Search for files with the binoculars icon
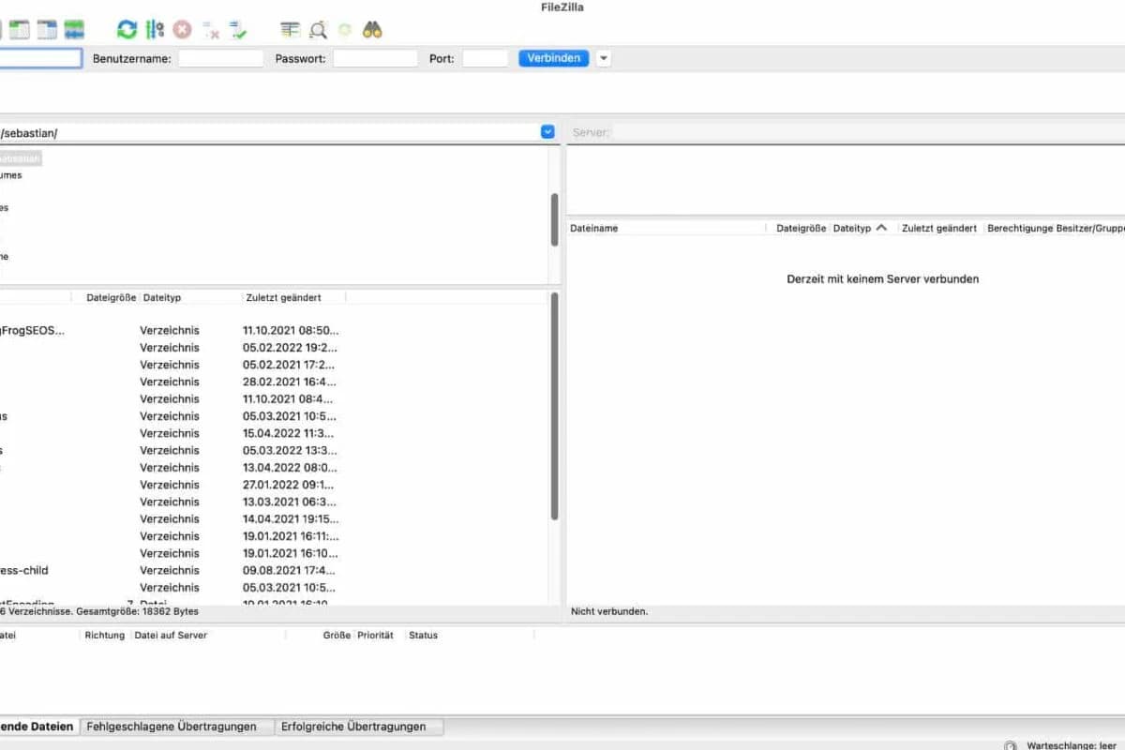 click(x=371, y=29)
